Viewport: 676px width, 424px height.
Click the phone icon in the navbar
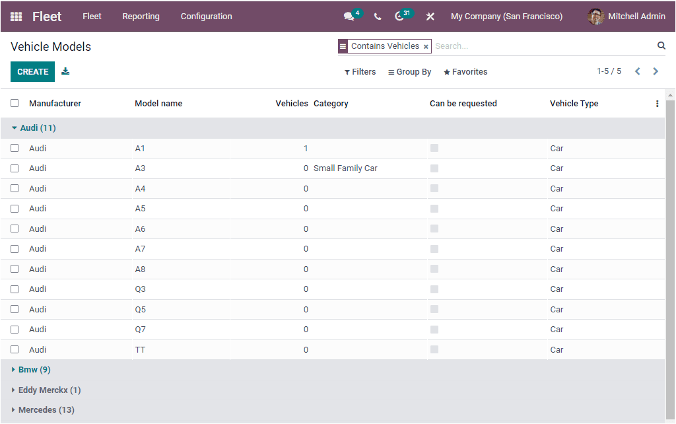[377, 17]
